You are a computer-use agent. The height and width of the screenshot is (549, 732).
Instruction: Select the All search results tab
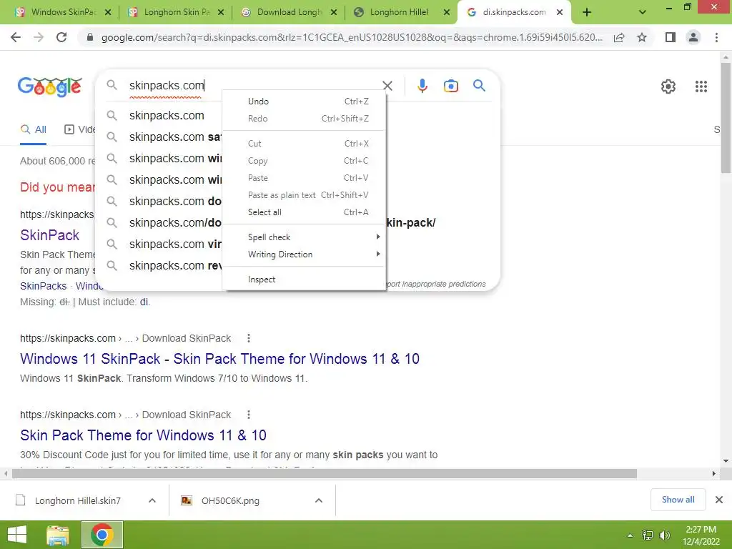(x=33, y=129)
